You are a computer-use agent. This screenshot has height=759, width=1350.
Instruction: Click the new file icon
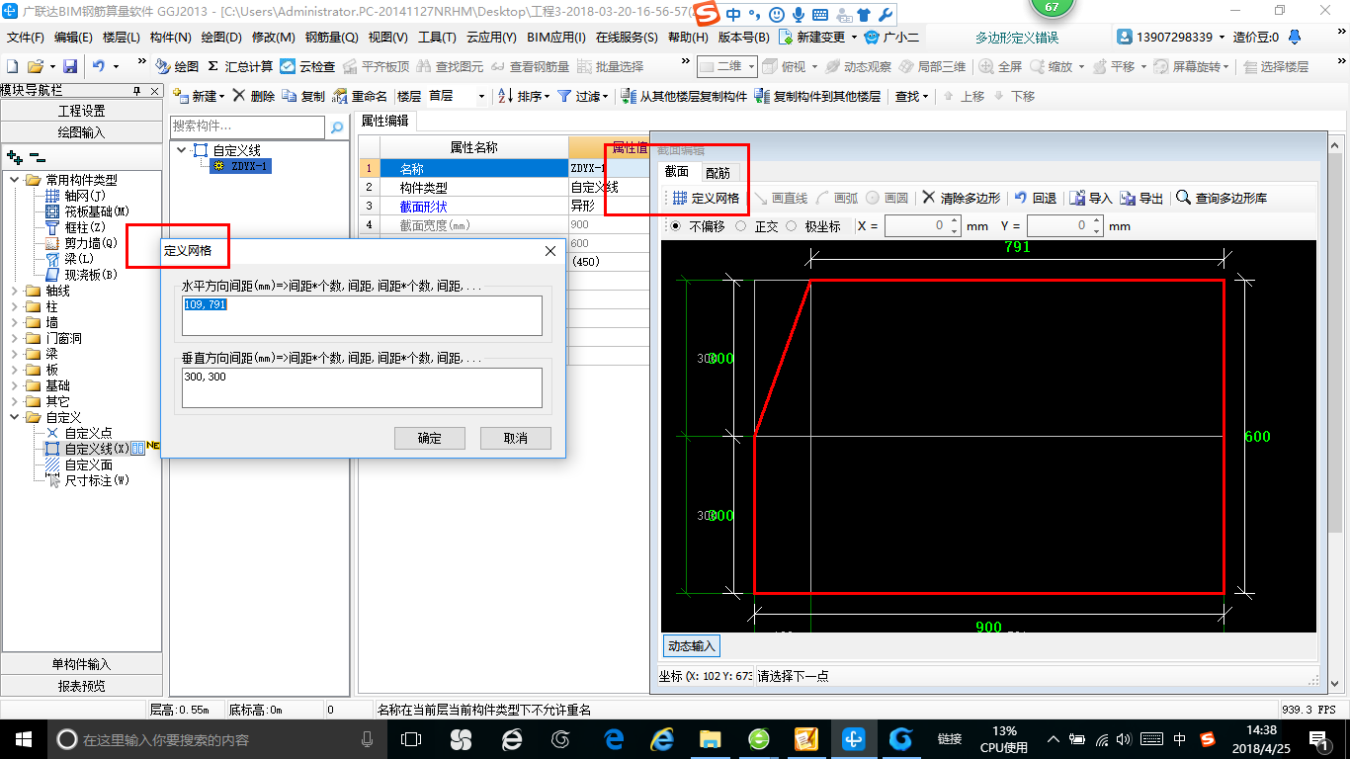(x=12, y=66)
